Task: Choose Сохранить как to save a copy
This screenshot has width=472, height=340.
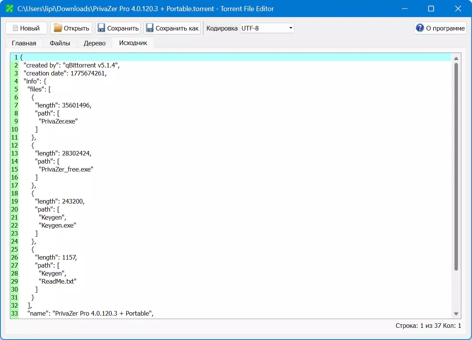Action: (172, 28)
